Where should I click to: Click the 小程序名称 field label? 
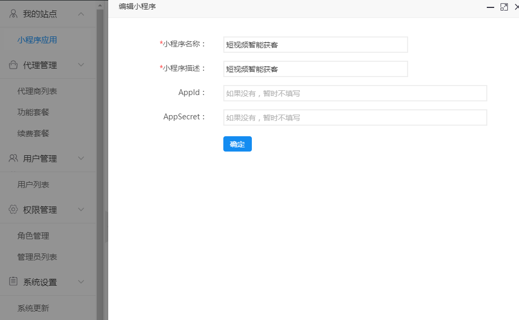pos(182,44)
